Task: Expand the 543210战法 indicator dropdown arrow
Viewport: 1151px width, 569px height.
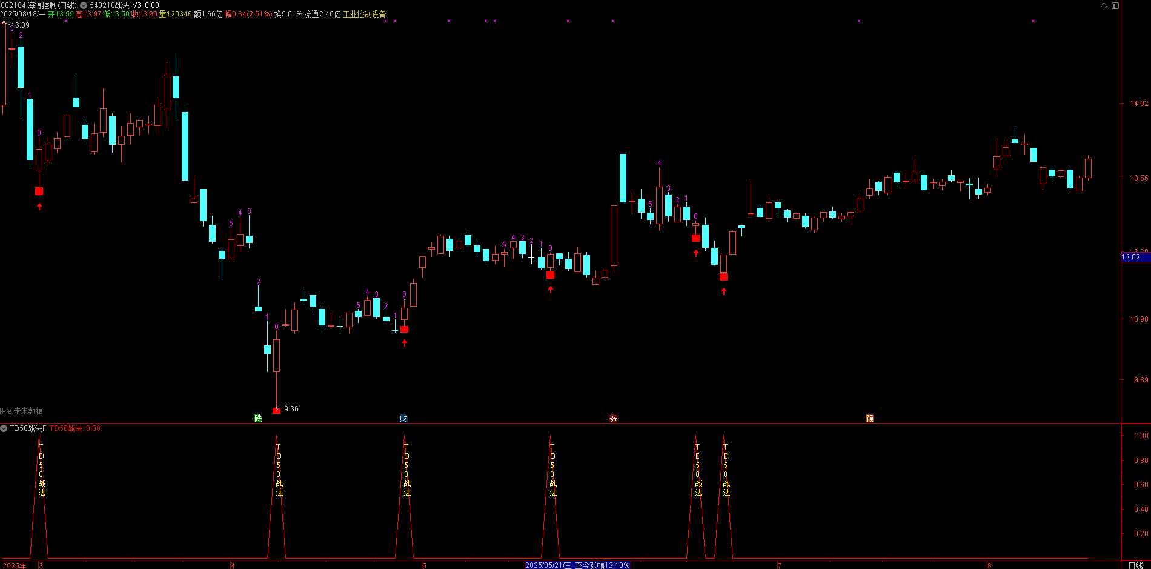Action: click(84, 5)
